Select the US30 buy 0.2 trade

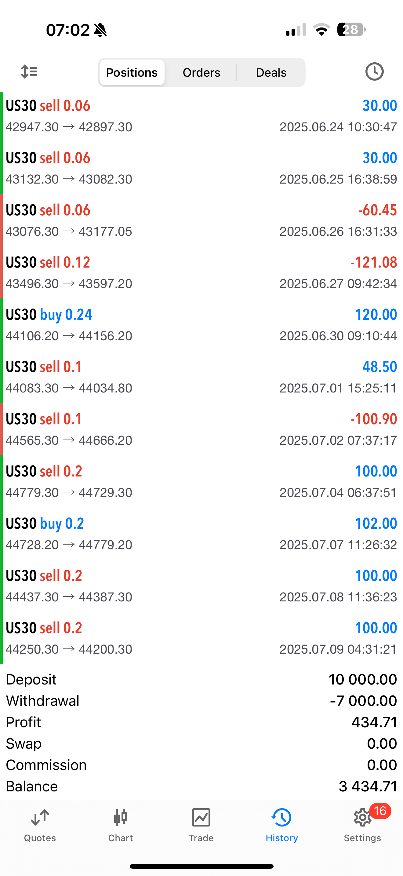click(x=201, y=534)
